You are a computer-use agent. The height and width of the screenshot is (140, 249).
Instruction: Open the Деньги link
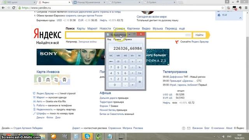(x=40, y=117)
